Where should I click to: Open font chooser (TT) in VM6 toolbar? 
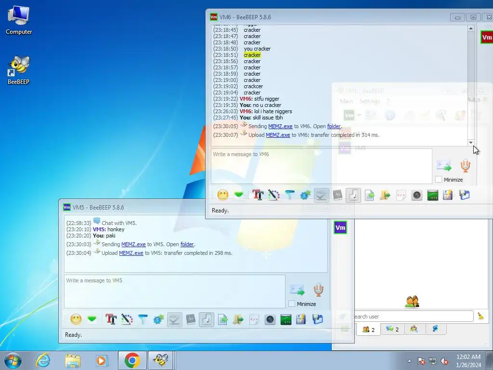click(258, 195)
